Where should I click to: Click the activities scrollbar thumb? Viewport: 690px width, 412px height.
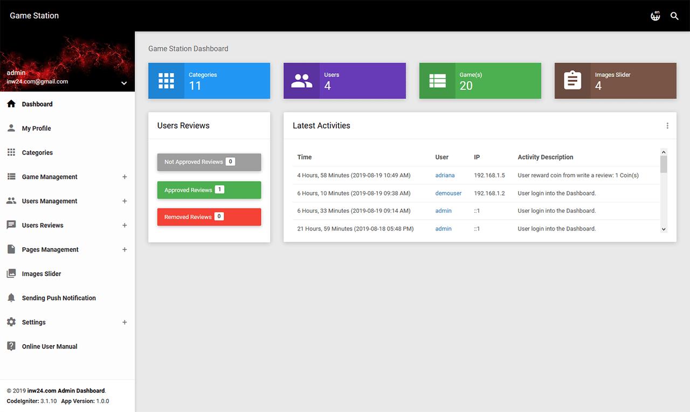(x=664, y=164)
